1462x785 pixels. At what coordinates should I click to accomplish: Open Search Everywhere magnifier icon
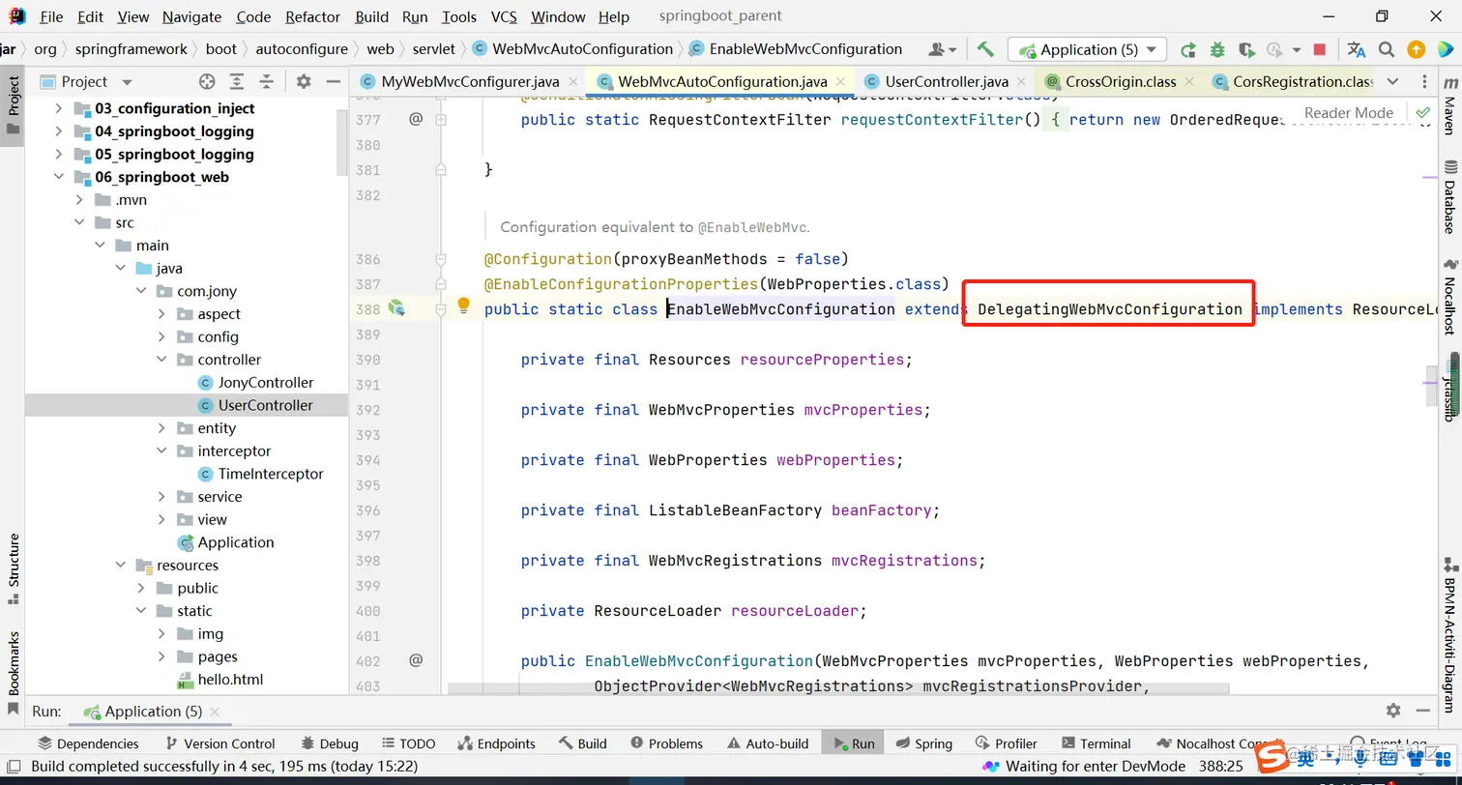click(1387, 49)
